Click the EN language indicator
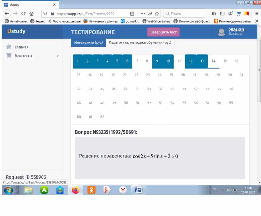The height and width of the screenshot is (216, 261). coord(215,189)
